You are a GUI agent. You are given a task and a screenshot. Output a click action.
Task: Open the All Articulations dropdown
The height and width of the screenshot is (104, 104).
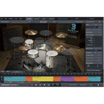tap(80, 22)
